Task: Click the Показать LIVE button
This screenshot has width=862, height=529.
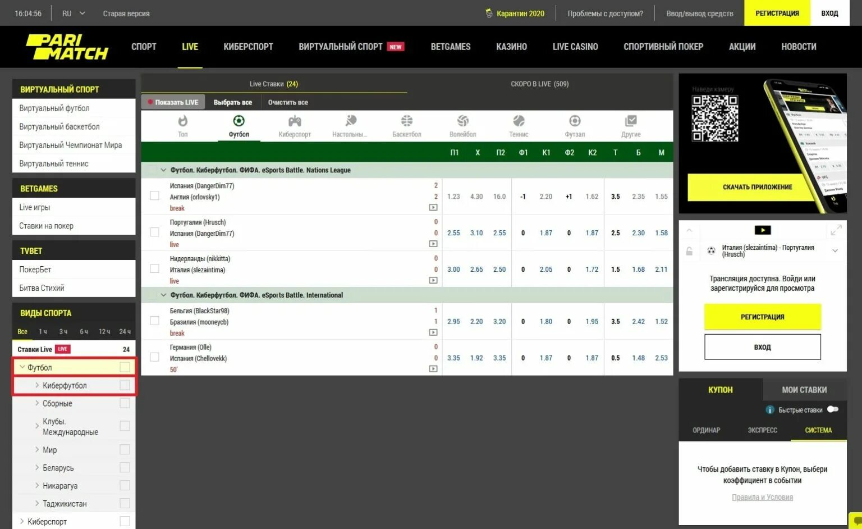Action: tap(173, 102)
